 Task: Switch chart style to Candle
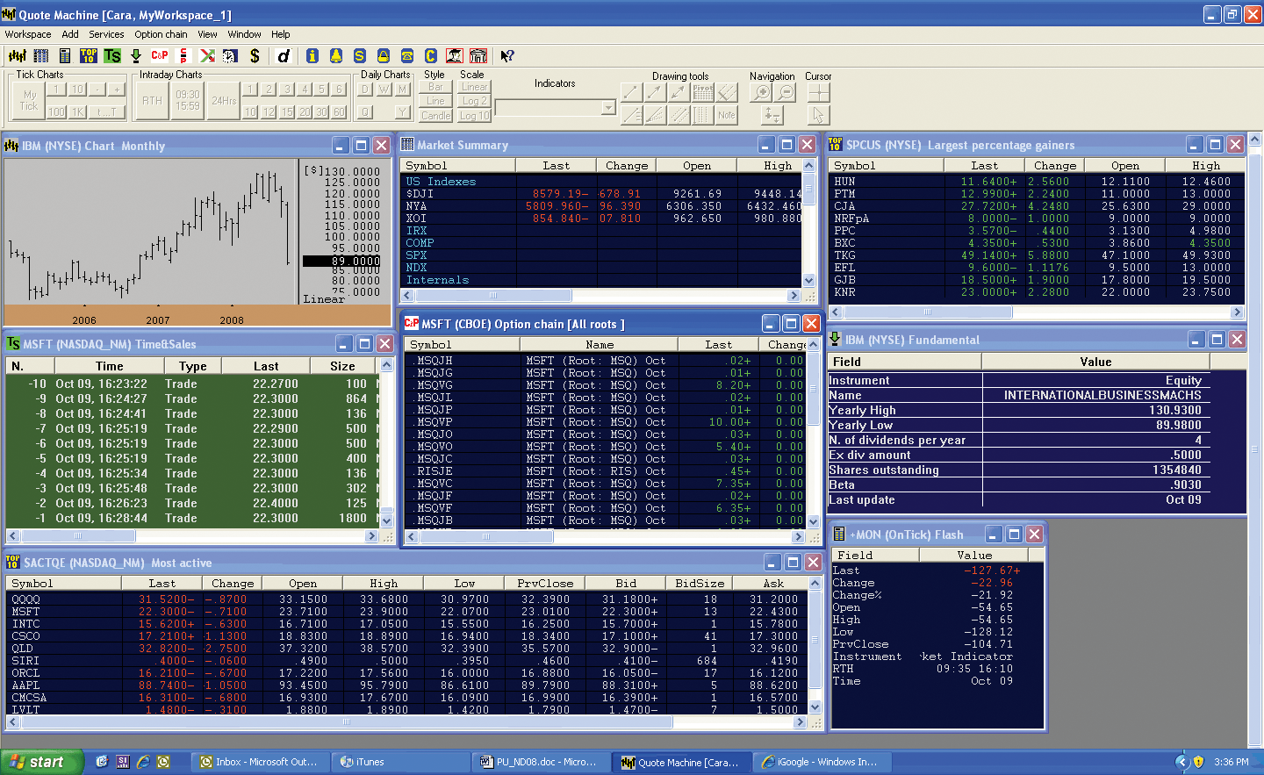(435, 115)
